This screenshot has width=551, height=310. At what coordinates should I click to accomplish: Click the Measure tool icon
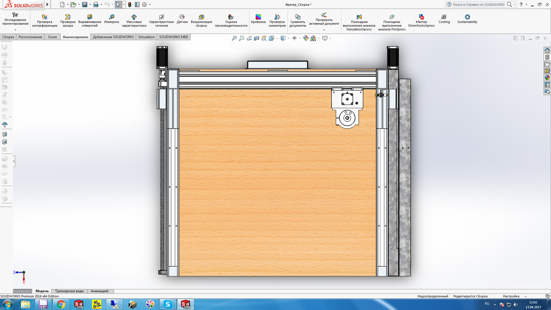coord(112,19)
